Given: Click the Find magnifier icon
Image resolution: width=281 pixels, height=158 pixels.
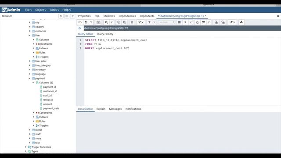Looking at the screenshot, I should click(106, 22).
